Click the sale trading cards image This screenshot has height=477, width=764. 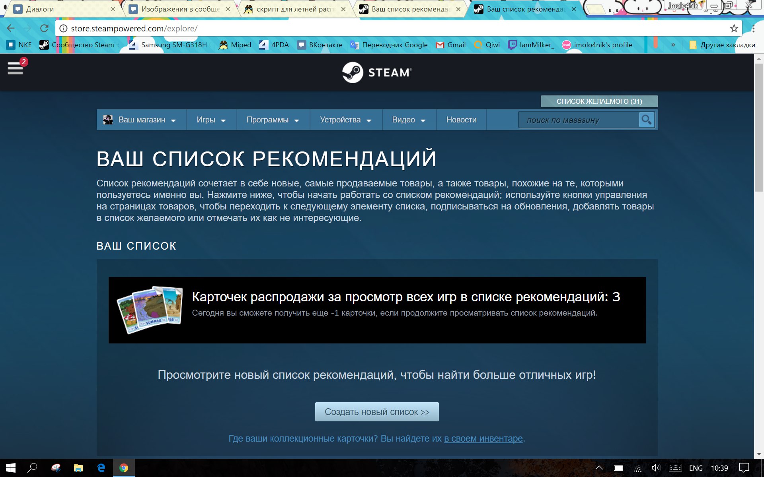(150, 310)
